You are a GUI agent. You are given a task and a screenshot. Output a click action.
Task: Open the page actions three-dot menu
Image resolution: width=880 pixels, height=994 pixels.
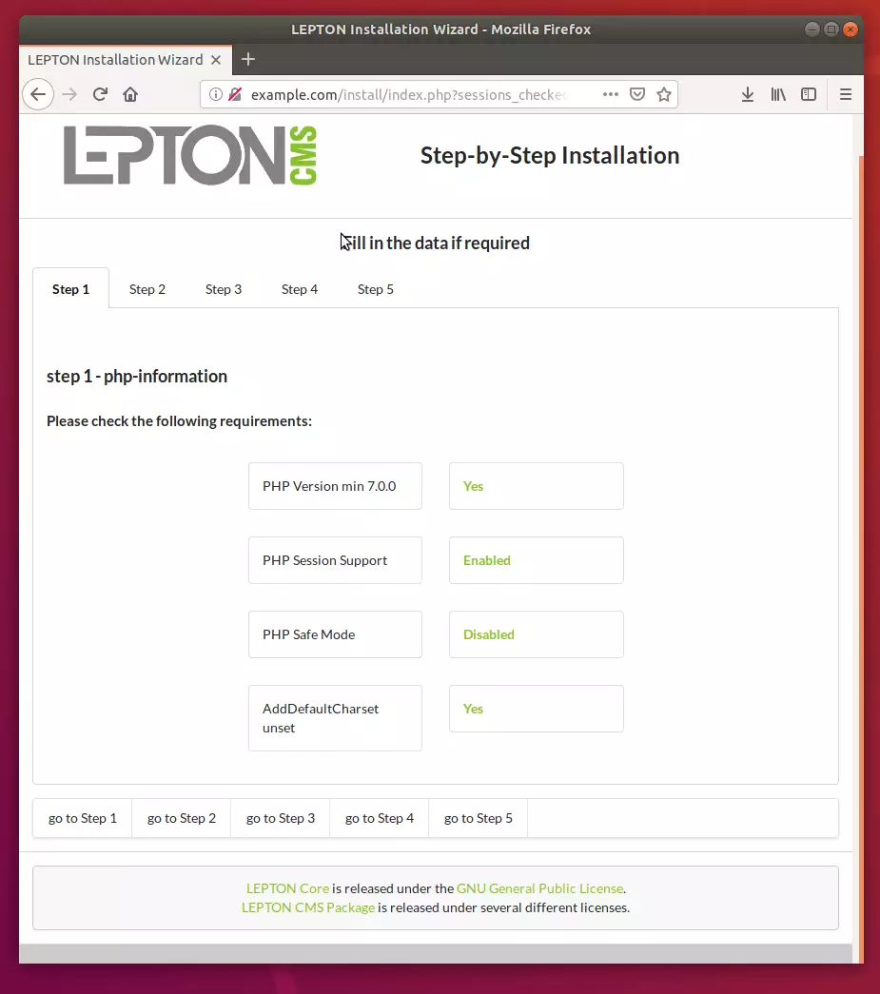(x=611, y=94)
